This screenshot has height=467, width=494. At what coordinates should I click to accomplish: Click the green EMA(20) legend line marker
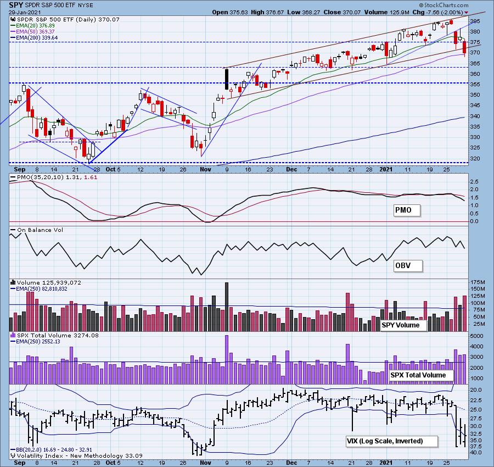pyautogui.click(x=13, y=25)
